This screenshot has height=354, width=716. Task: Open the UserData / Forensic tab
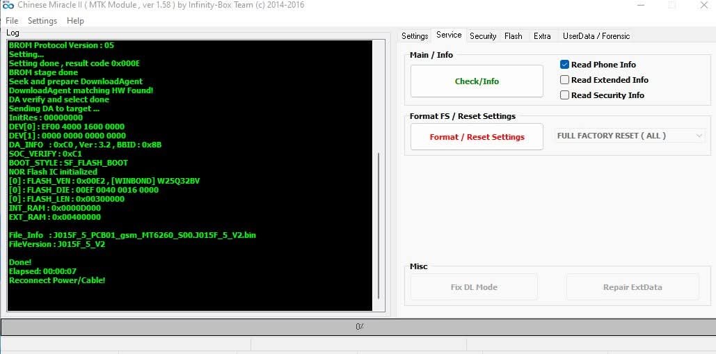click(x=596, y=36)
